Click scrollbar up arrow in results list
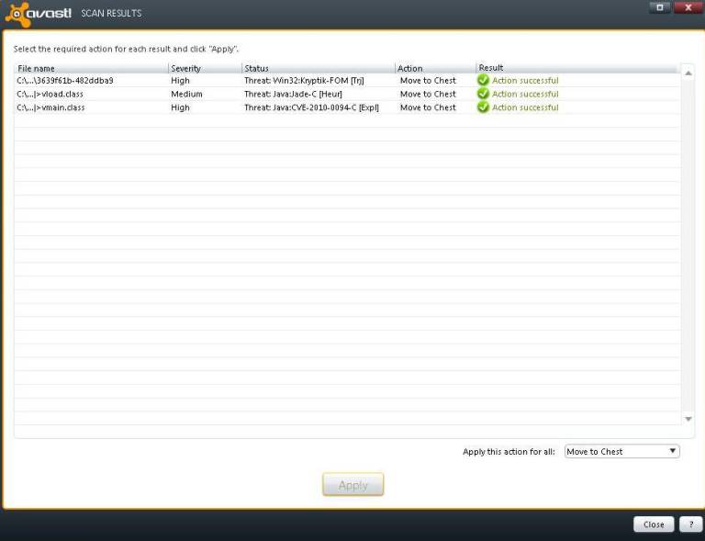This screenshot has height=541, width=705. 688,73
